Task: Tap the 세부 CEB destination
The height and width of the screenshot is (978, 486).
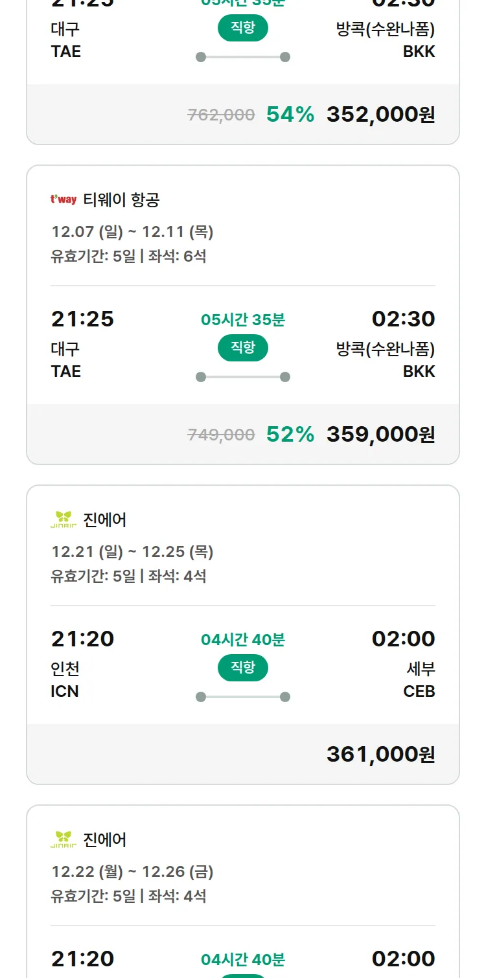Action: [x=419, y=679]
